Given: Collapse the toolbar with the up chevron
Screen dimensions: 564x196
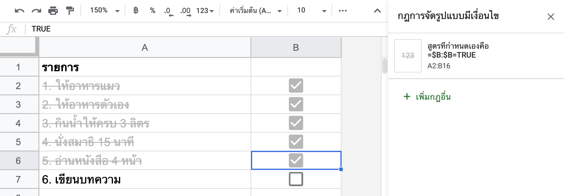Looking at the screenshot, I should pos(377,11).
